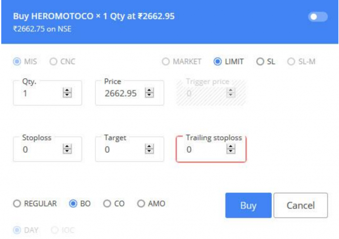Screen dimensions: 339x239
Task: Select the CNC product option
Action: click(53, 62)
